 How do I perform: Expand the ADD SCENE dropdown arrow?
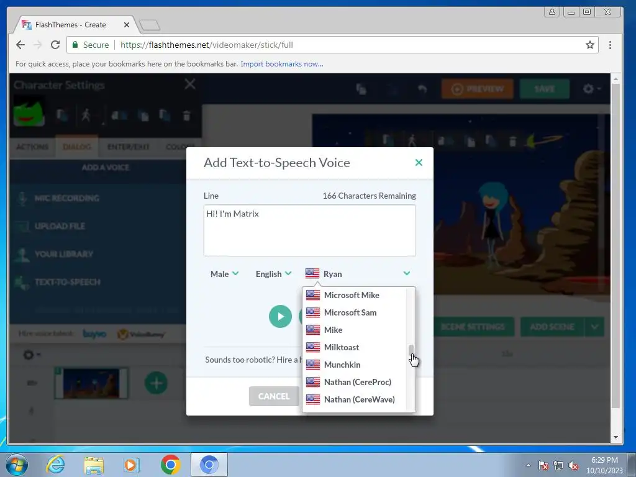point(594,327)
